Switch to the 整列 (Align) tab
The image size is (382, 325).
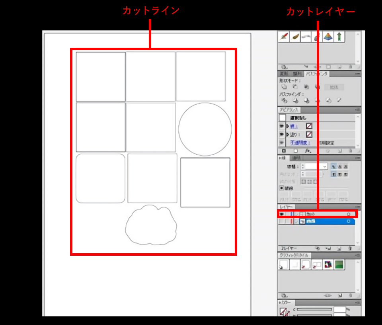click(297, 74)
